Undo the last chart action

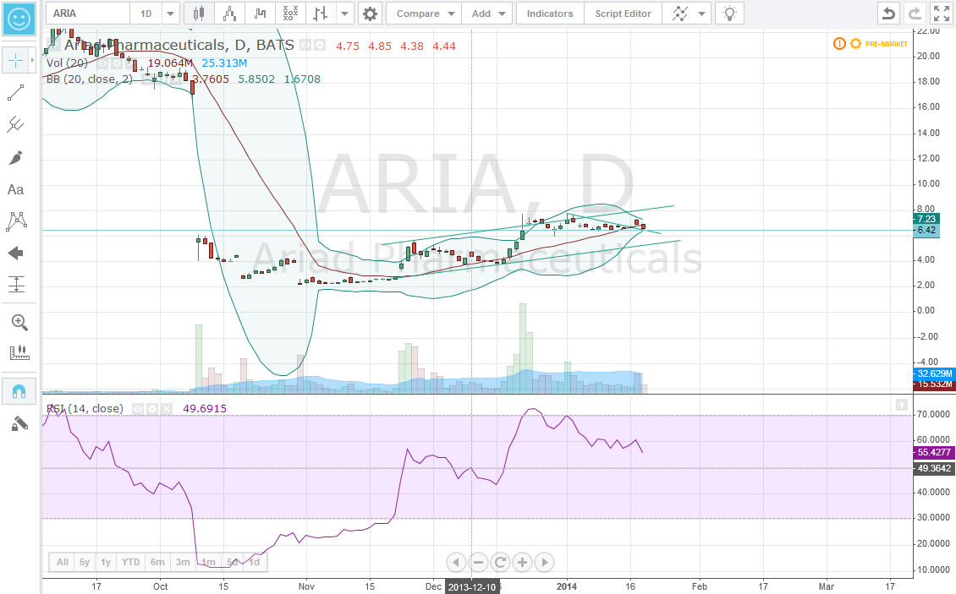tap(887, 13)
